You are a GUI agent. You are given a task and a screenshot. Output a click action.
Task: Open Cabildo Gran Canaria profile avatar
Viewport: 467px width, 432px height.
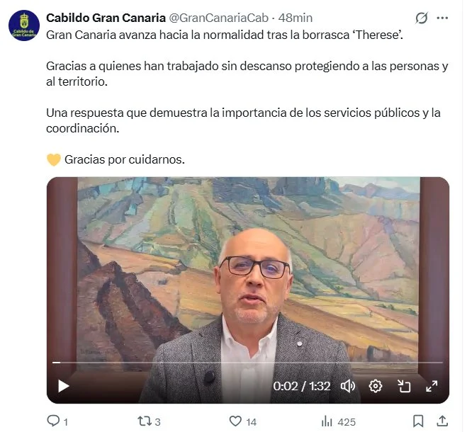click(24, 25)
